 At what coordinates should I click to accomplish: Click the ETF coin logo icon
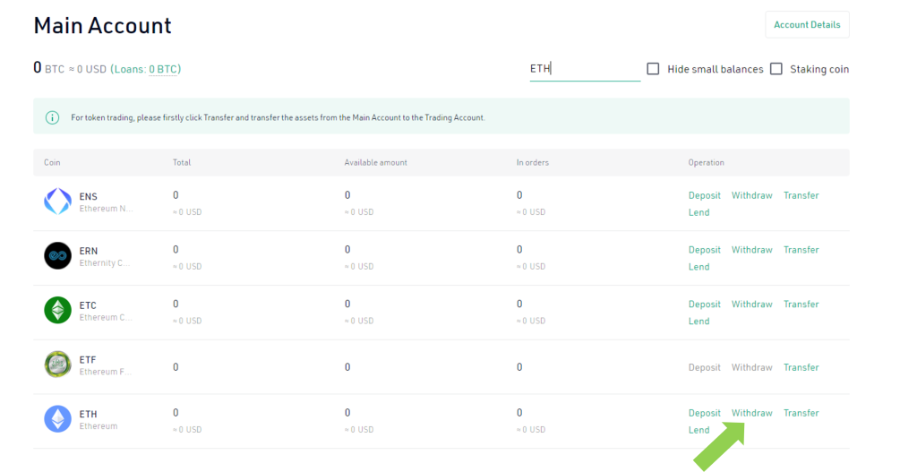pos(58,365)
